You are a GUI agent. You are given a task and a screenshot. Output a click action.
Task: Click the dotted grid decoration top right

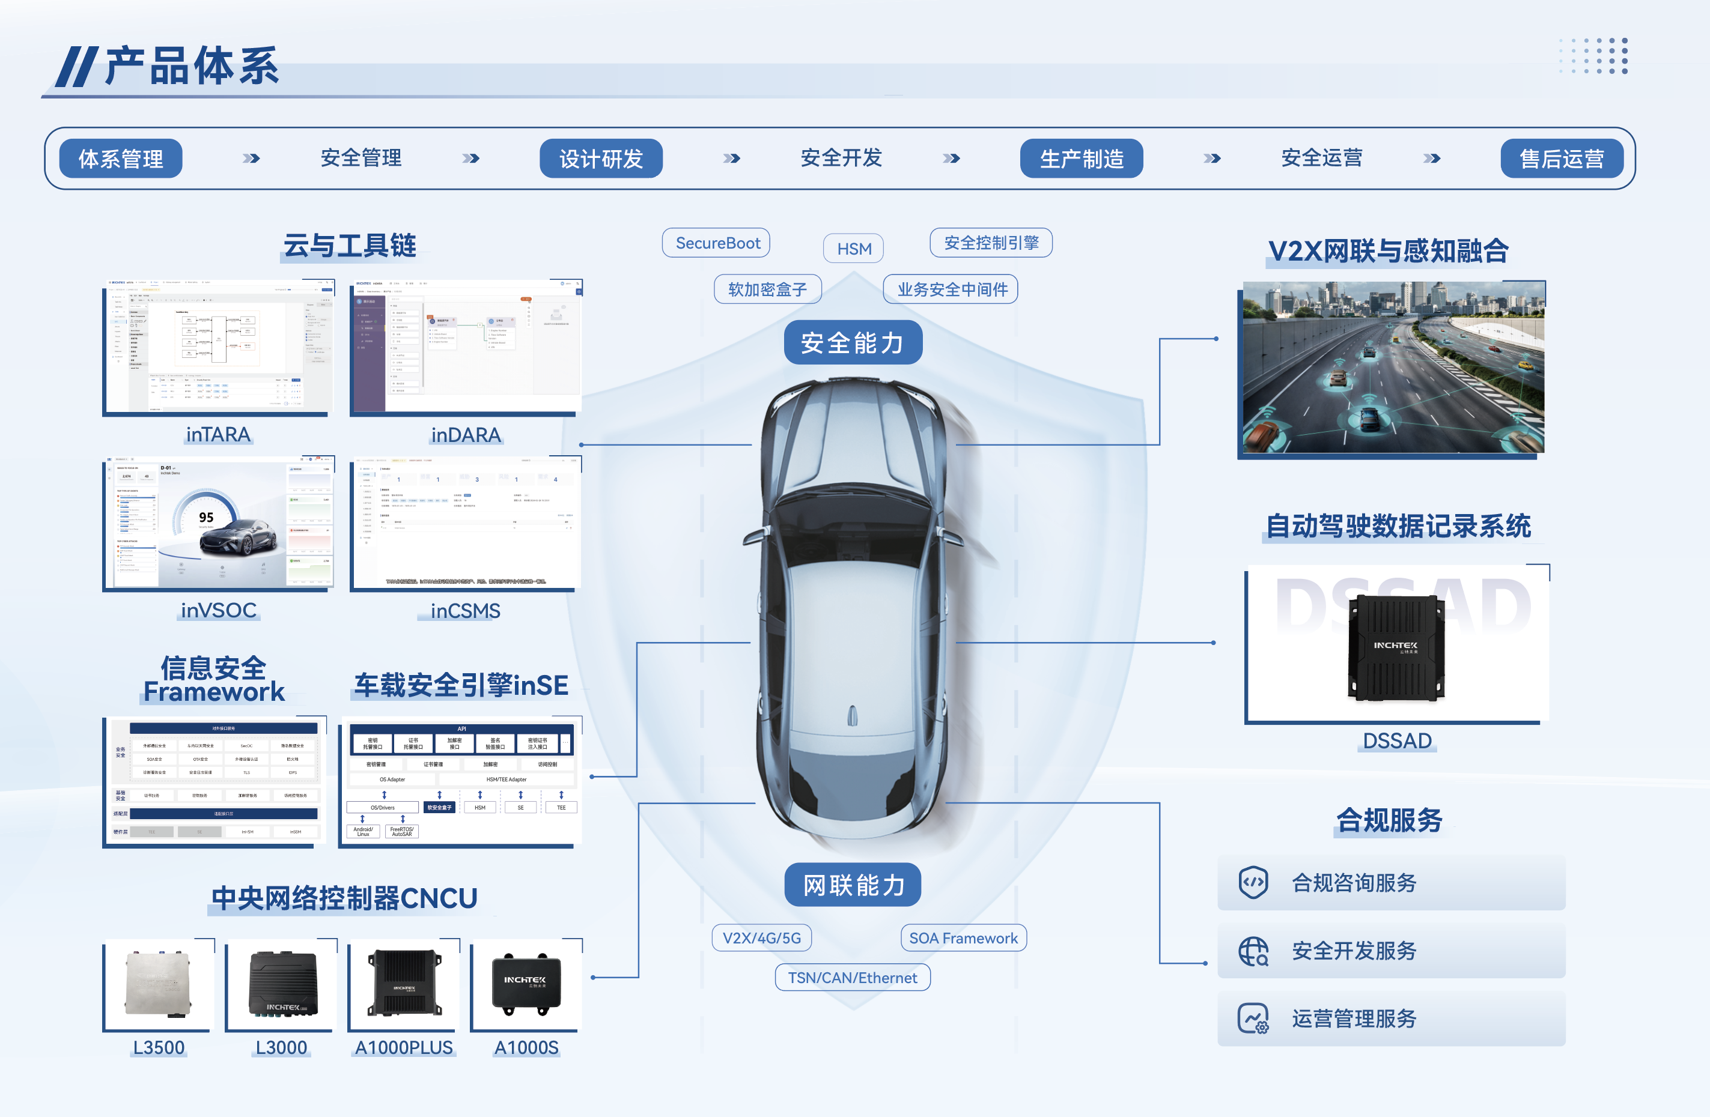pos(1594,55)
